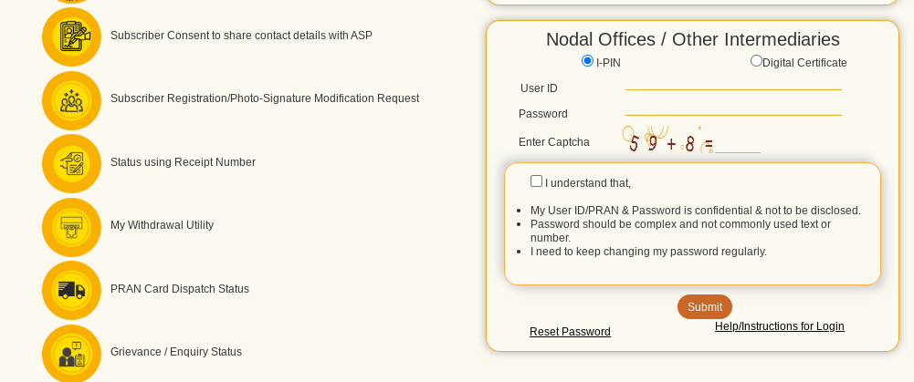914x382 pixels.
Task: Click the captcha arithmetic image
Action: point(667,142)
